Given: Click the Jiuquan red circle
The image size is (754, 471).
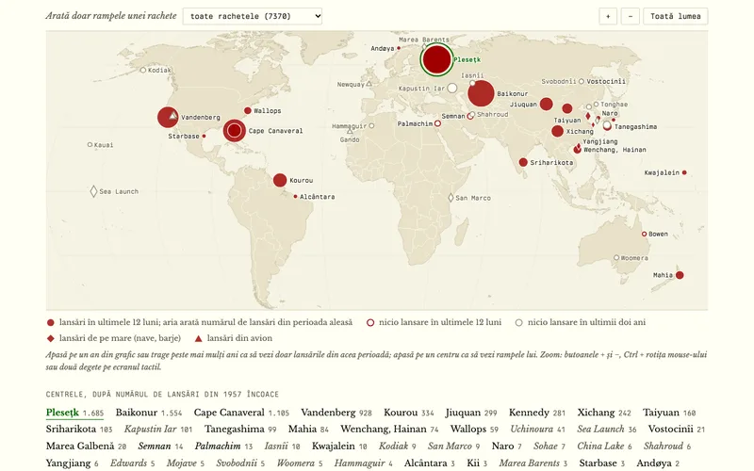Looking at the screenshot, I should [x=547, y=104].
